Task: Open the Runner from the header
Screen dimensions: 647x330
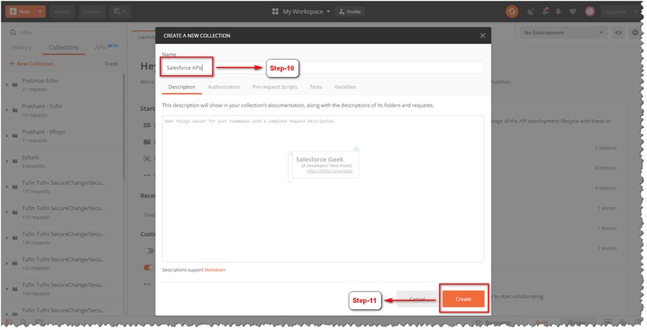Action: [92, 11]
